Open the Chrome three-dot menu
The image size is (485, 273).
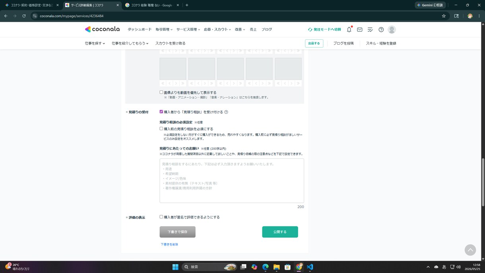tap(479, 16)
